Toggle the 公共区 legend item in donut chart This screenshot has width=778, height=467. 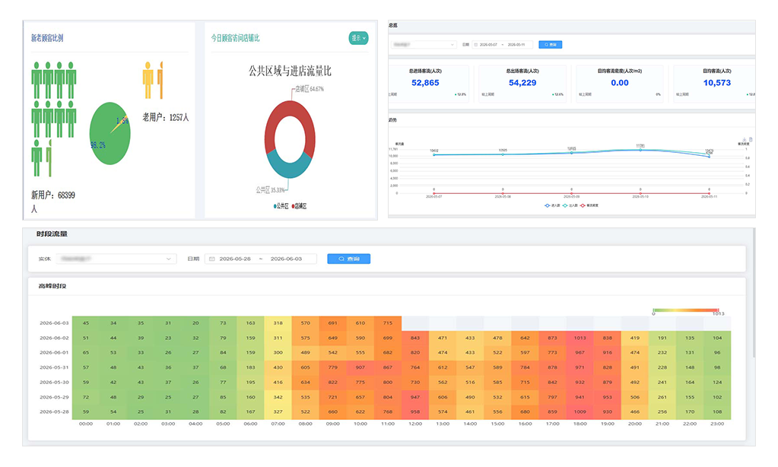click(281, 206)
